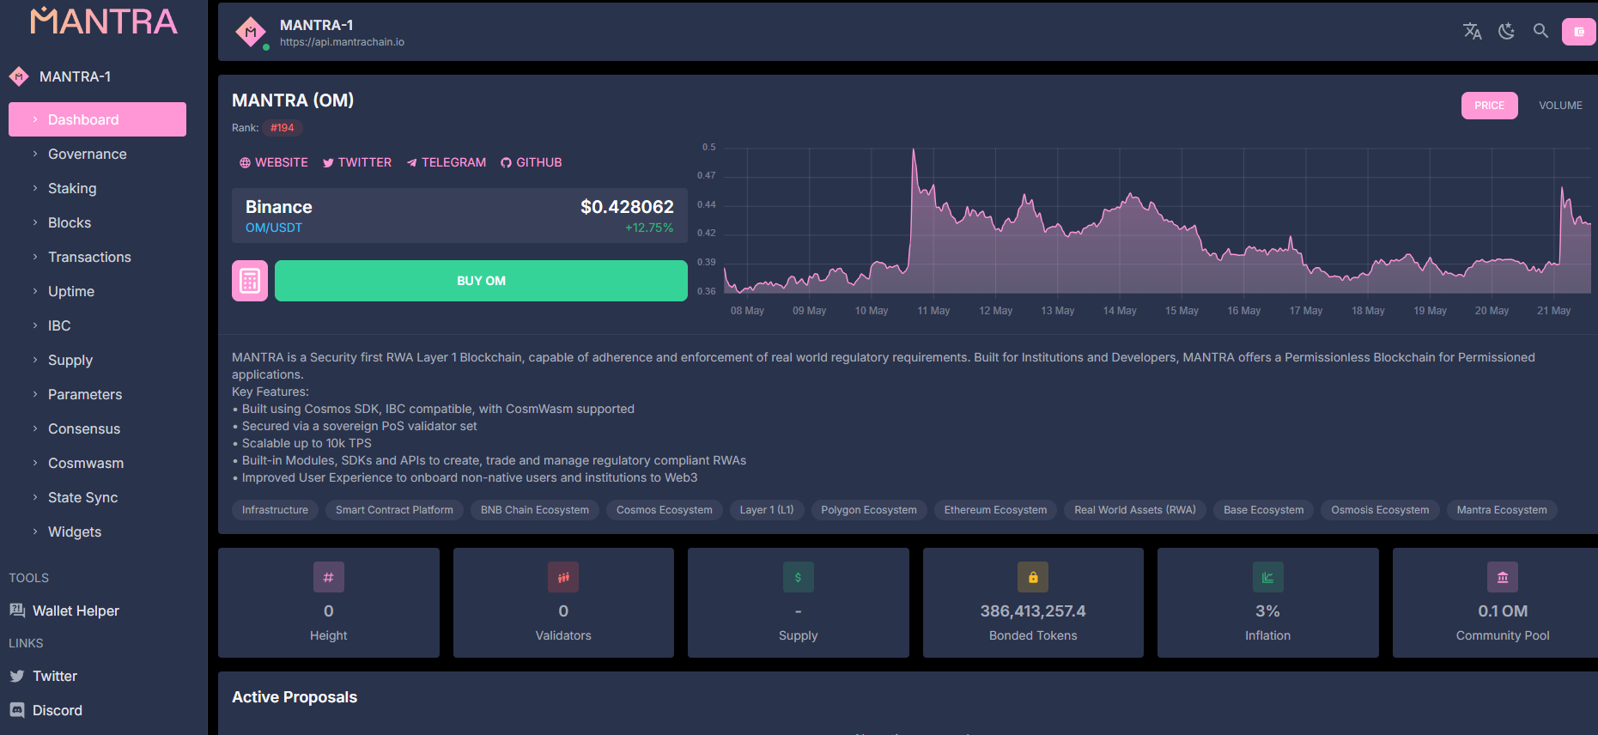Click the Base Ecosystem tag
Screen dimensions: 1598x735
(x=1264, y=510)
